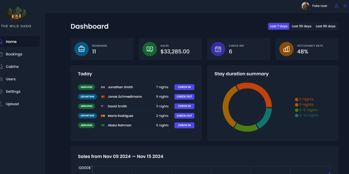This screenshot has width=349, height=174.
Task: Open the Settings page from sidebar
Action: tap(20, 92)
